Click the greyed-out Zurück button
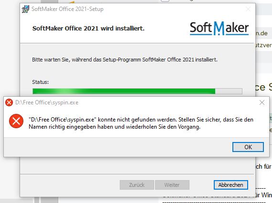This screenshot has width=272, height=203. coord(136,185)
